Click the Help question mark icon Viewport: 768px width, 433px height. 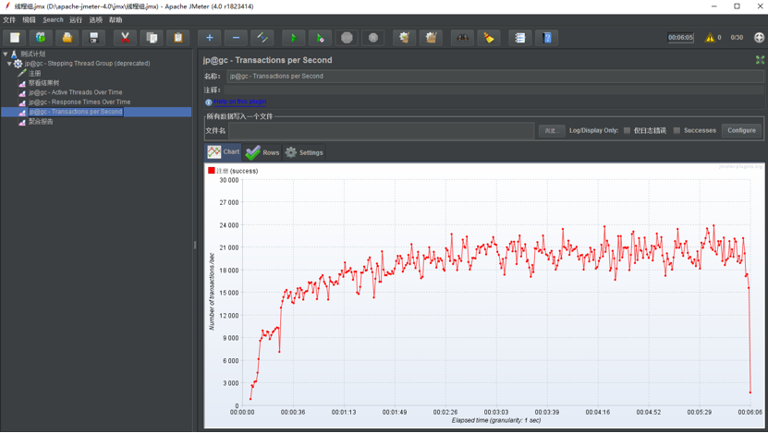tap(546, 38)
